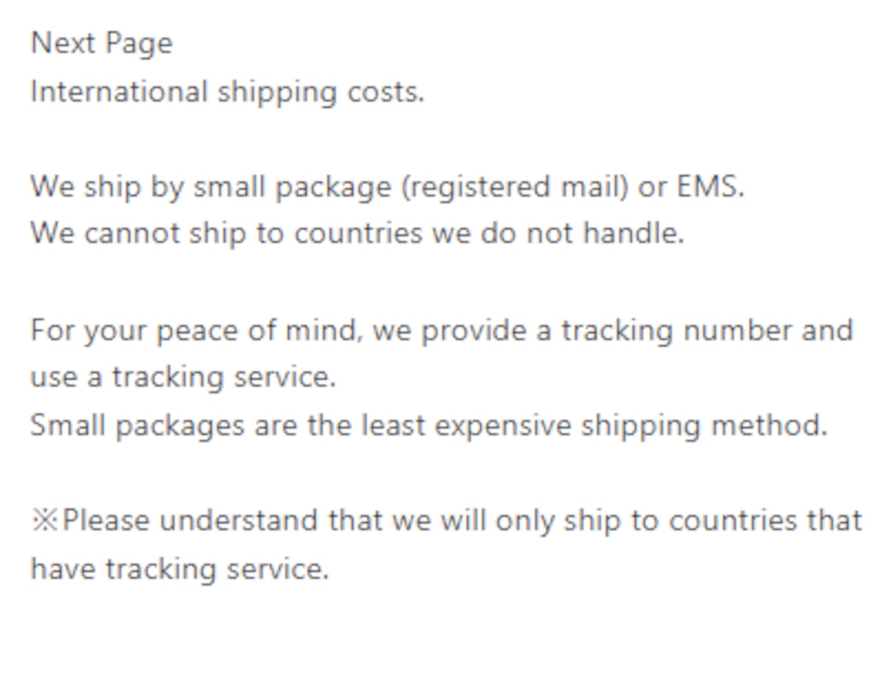
Task: Click the line 'use a tracking service.'
Action: pos(183,377)
